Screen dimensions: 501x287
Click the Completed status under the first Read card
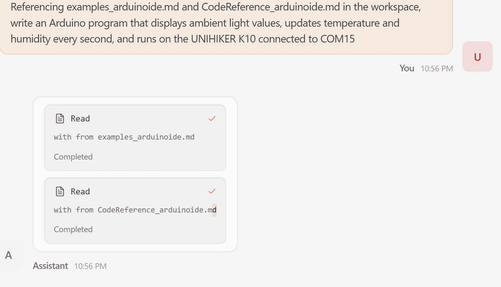coord(73,157)
